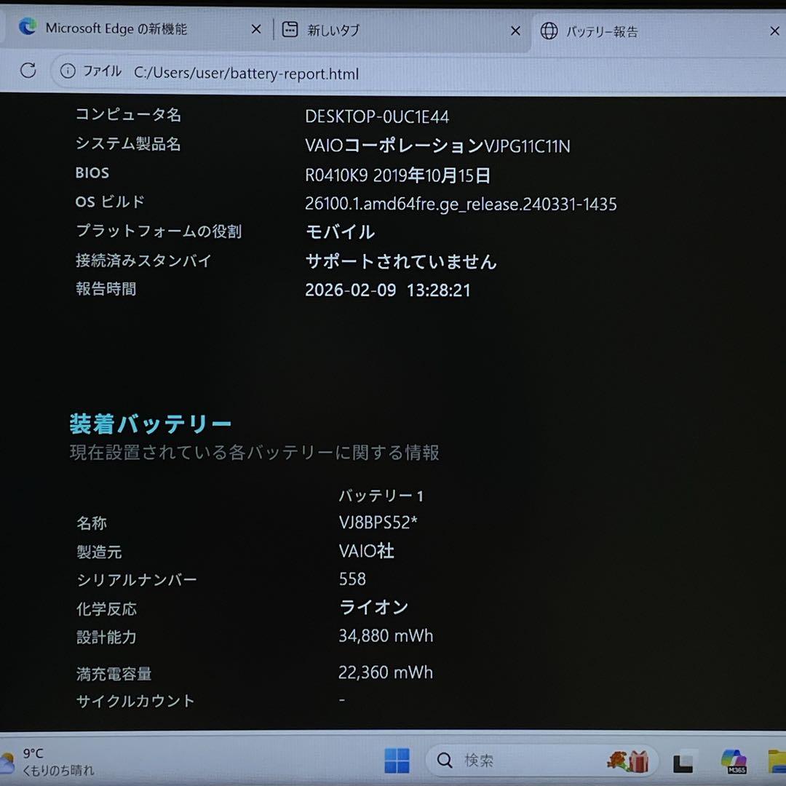This screenshot has height=786, width=786.
Task: Close the Microsoft Edge の新機能 tab
Action: coord(256,30)
